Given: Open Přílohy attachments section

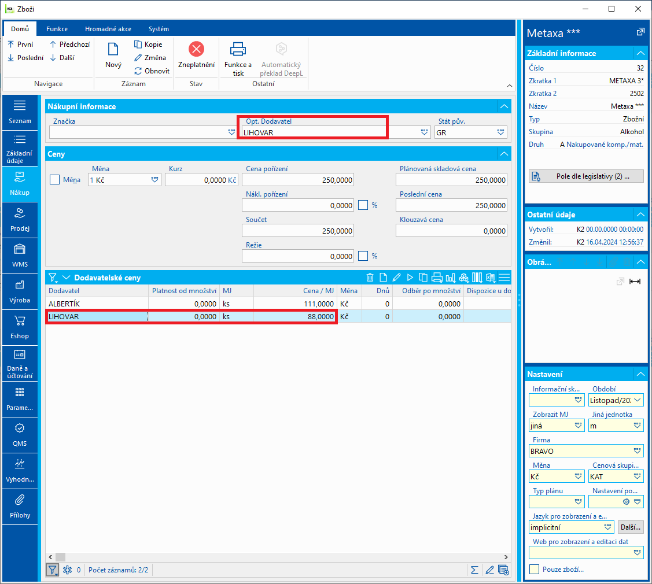Looking at the screenshot, I should 20,507.
